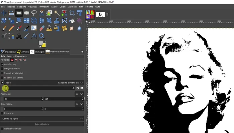
Task: Select the Flip tool
Action: (x=26, y=20)
